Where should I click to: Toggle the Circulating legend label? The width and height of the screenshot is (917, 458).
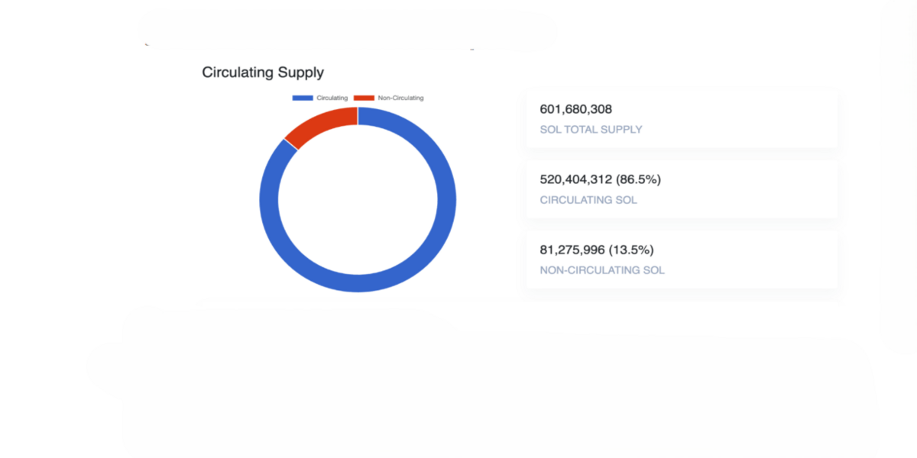[x=332, y=98]
